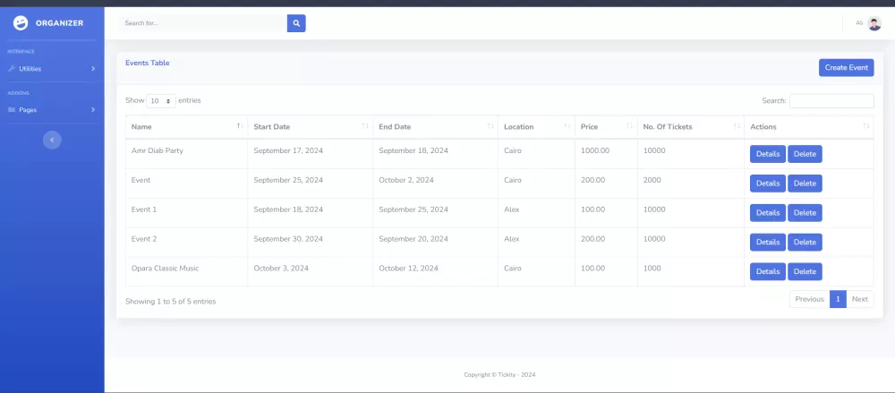View Details for Event 1
Image resolution: width=895 pixels, height=393 pixels.
[x=768, y=212]
